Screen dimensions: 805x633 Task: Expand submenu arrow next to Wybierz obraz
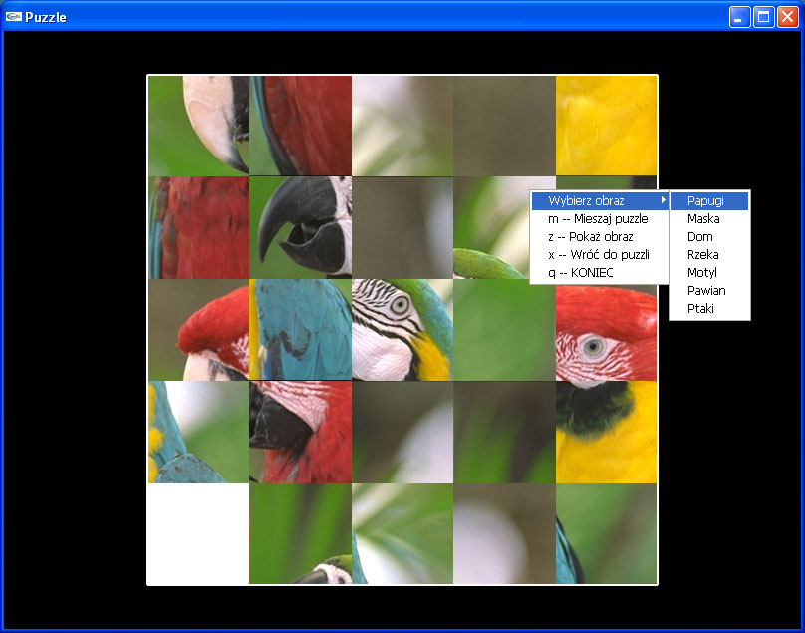coord(663,200)
